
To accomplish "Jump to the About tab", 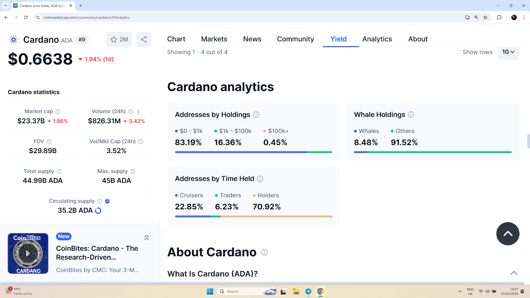I will pyautogui.click(x=418, y=39).
